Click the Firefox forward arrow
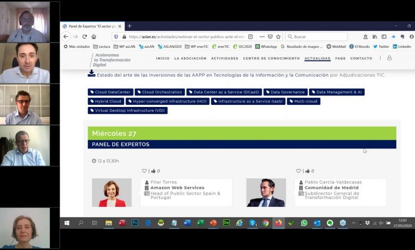This screenshot has height=250, width=415. pos(76,37)
